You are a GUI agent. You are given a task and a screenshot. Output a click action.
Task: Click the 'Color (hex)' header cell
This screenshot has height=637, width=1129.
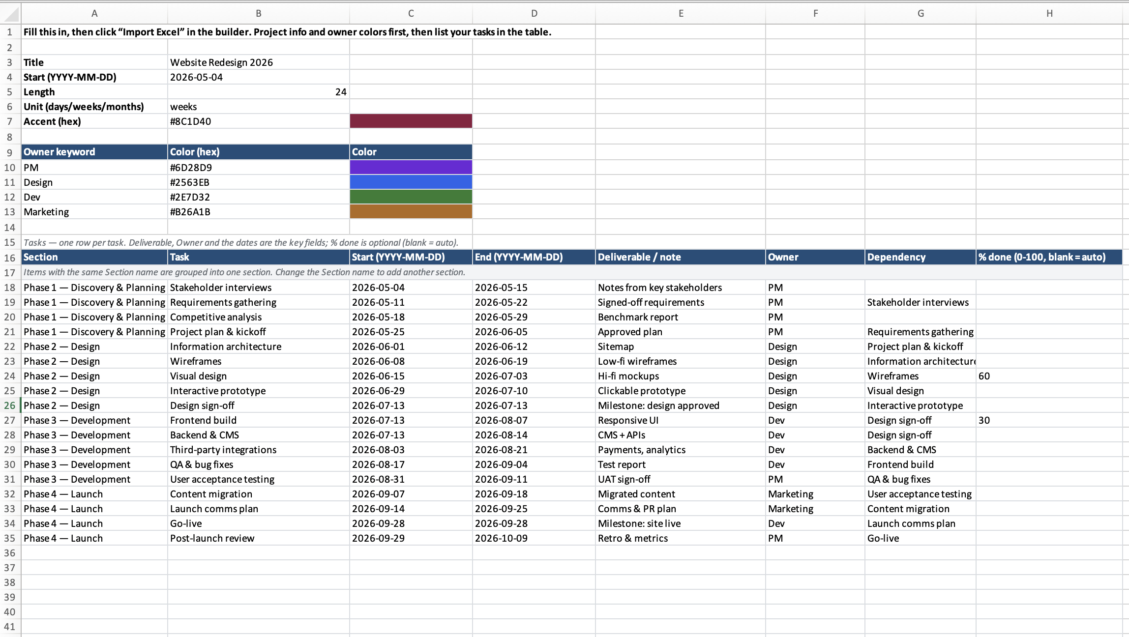point(259,152)
